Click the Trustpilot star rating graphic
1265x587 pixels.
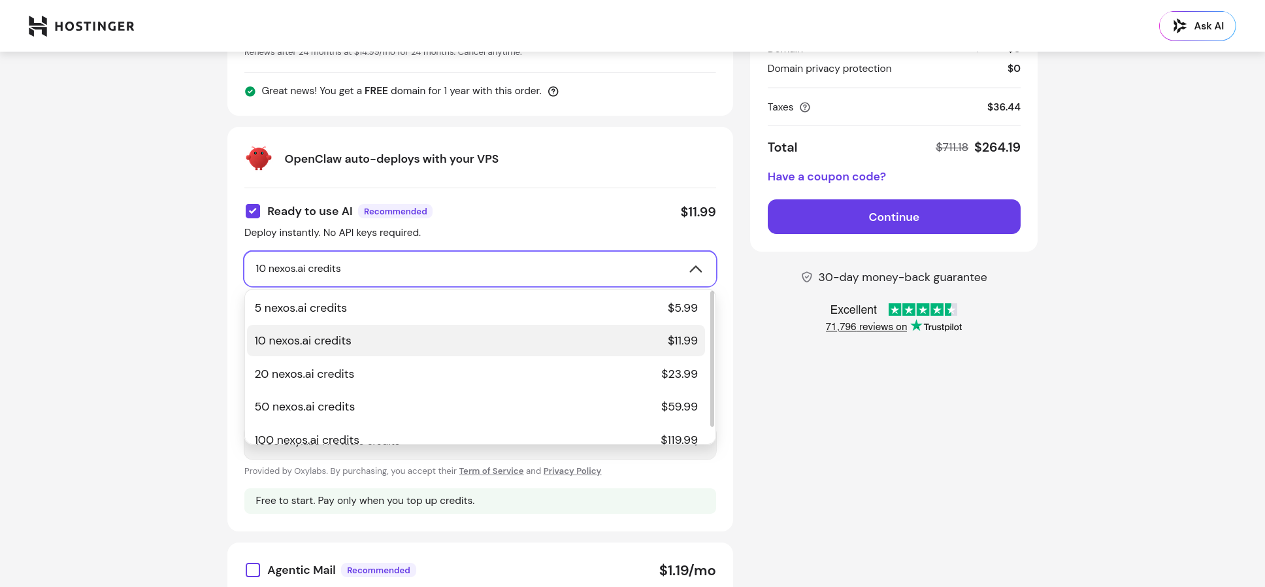[923, 310]
